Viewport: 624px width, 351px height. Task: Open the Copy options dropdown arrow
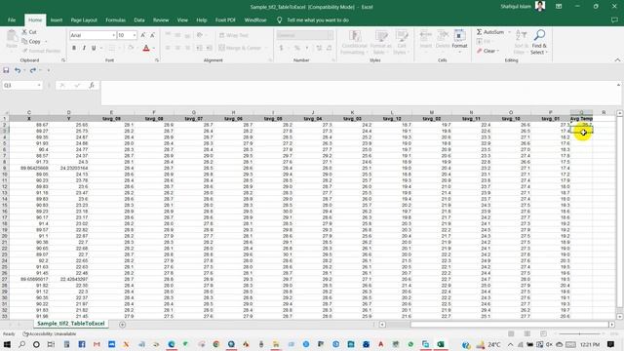tap(46, 41)
